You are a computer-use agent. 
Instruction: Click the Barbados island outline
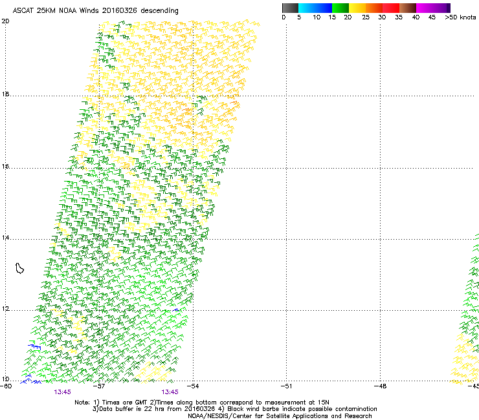[x=19, y=268]
